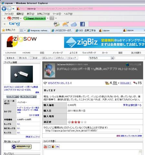Insert camera photo icon in comment

[49, 147]
